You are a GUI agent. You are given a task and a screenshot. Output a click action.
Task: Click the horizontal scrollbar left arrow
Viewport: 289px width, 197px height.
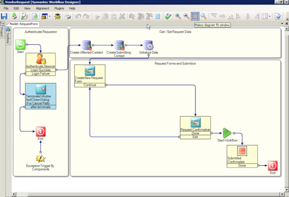tap(14, 194)
